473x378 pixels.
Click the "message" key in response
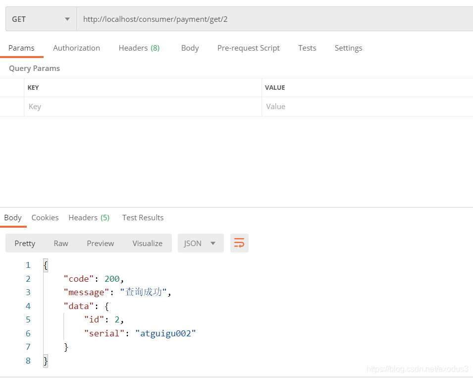click(86, 292)
